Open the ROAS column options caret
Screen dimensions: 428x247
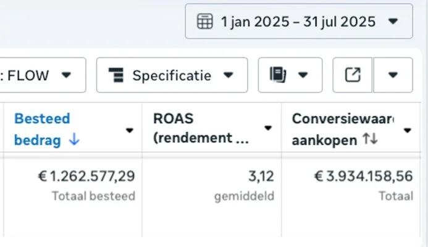coord(268,128)
